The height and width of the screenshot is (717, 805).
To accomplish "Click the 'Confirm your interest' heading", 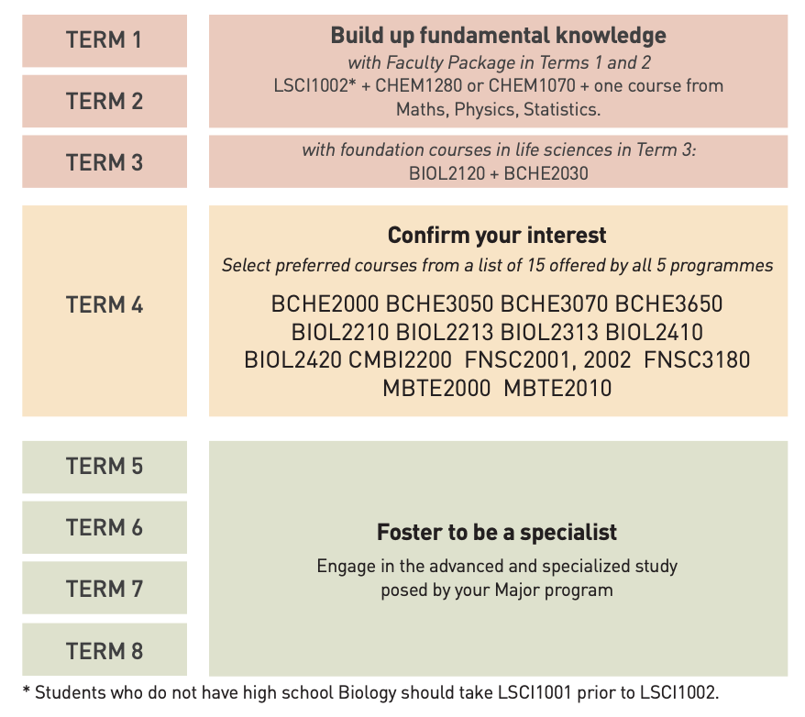I will click(497, 236).
